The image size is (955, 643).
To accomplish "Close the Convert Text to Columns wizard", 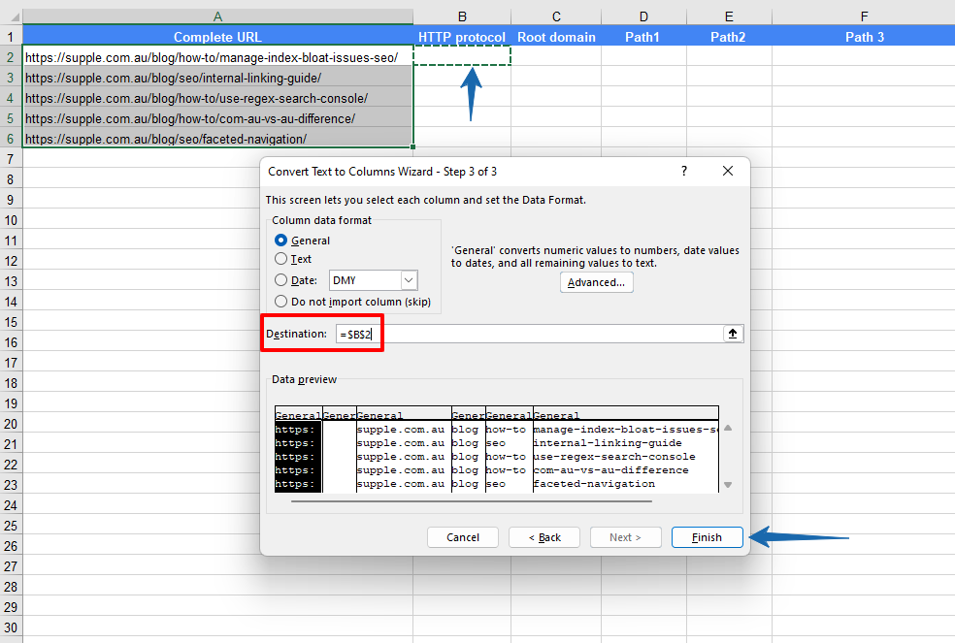I will 727,171.
